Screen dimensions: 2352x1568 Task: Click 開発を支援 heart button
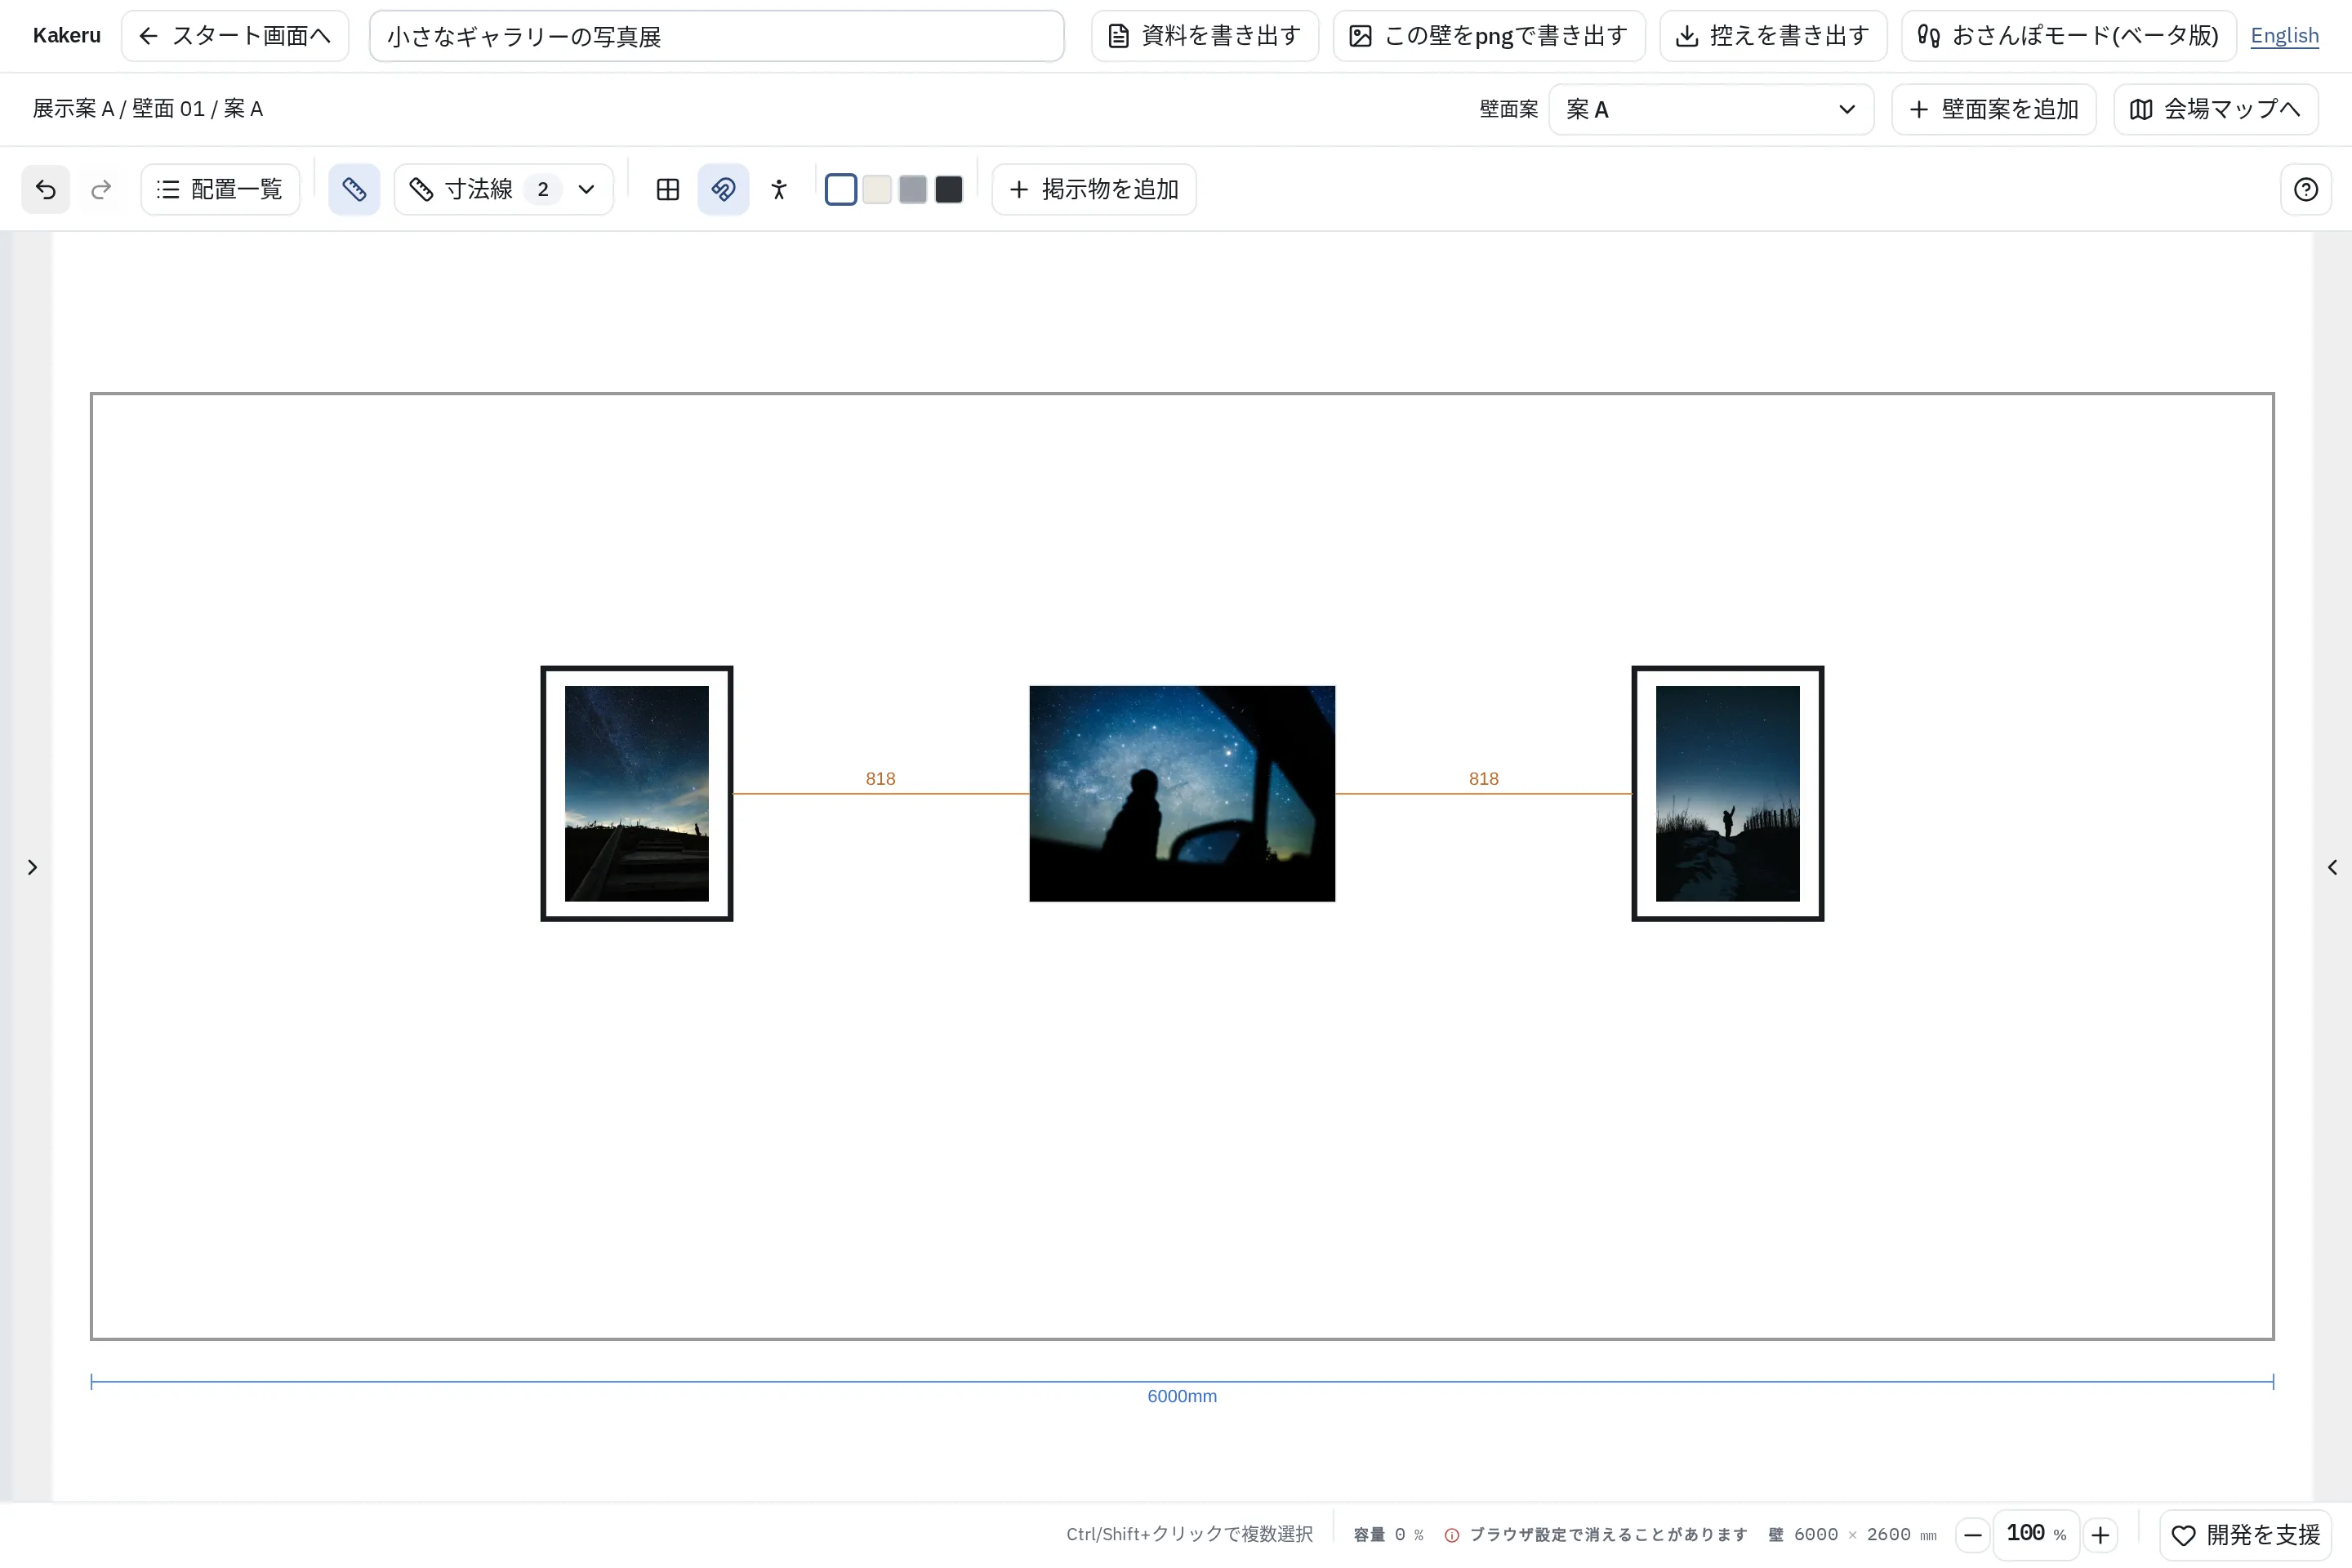(x=2246, y=1534)
